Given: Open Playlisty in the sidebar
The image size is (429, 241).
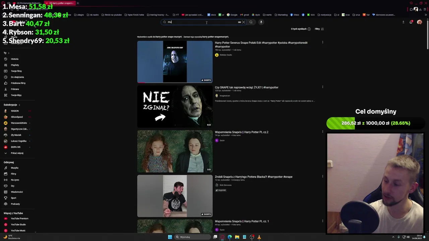Looking at the screenshot, I should click(15, 65).
